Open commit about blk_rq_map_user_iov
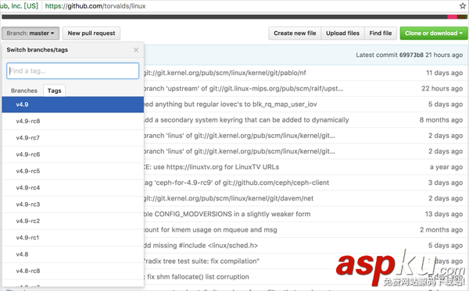Viewport: 469px width, 291px height. click(x=231, y=105)
